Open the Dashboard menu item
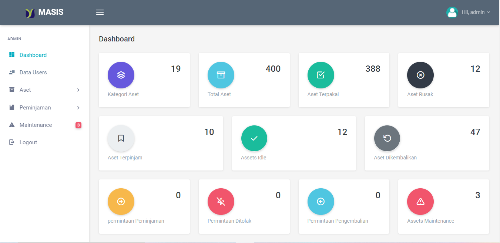 [x=33, y=55]
